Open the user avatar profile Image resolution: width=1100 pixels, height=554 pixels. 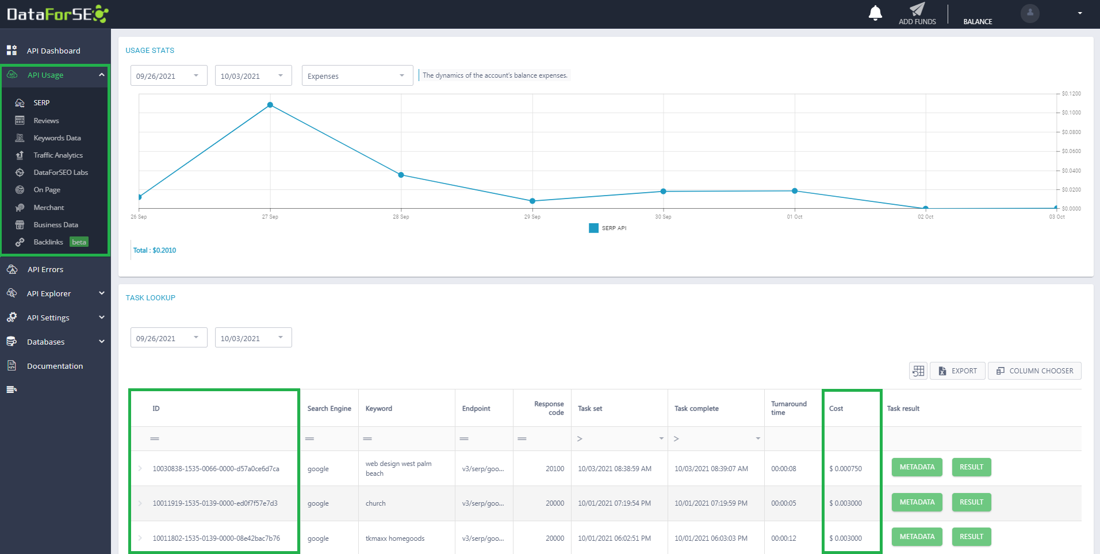point(1030,13)
